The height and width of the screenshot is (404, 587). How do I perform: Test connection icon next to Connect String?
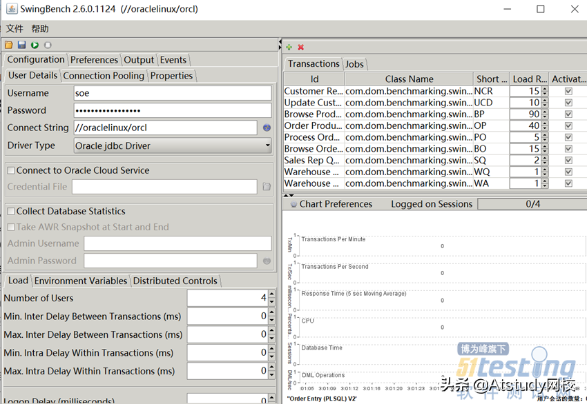click(267, 128)
